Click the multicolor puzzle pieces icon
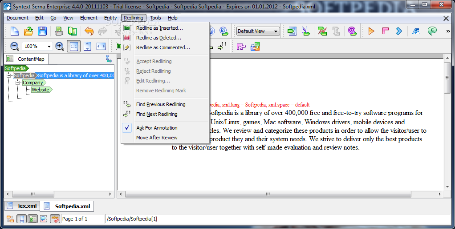 255,46
